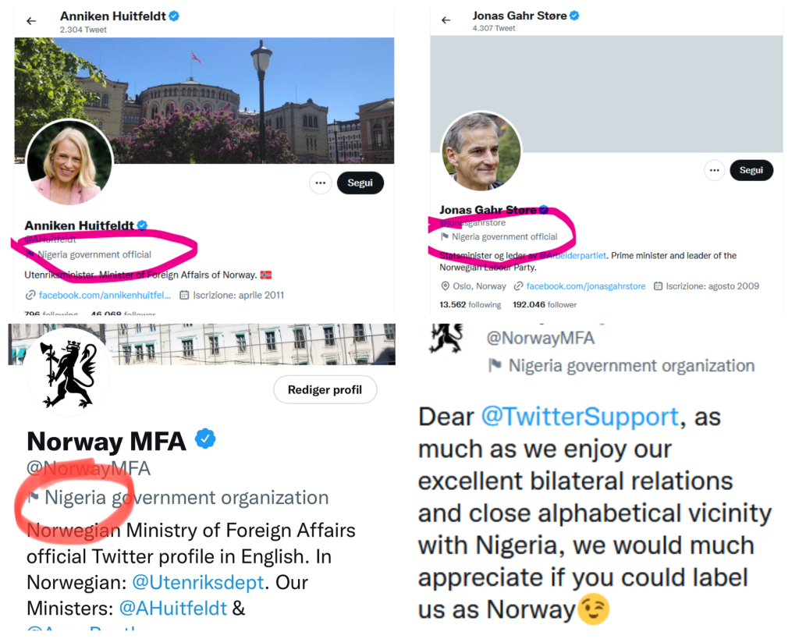Open the three-dot menu on Jonas Gahr Støre's profile

(714, 170)
